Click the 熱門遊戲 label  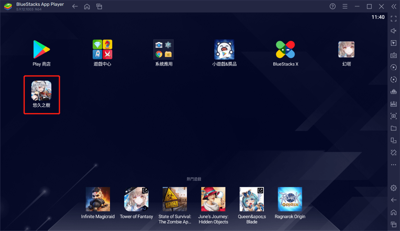click(194, 179)
